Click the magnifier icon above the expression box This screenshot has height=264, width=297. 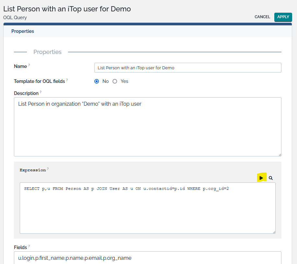click(271, 178)
